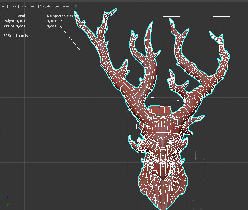The height and width of the screenshot is (210, 248).
Task: Open the [Clay + Edged Faces] display menu
Action: pos(55,6)
